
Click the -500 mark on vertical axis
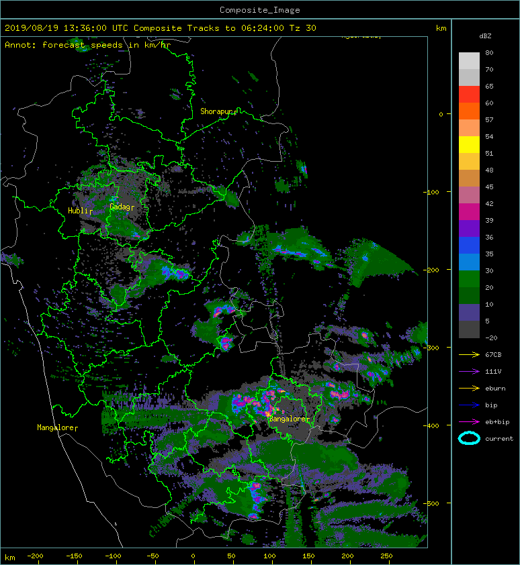tap(431, 503)
